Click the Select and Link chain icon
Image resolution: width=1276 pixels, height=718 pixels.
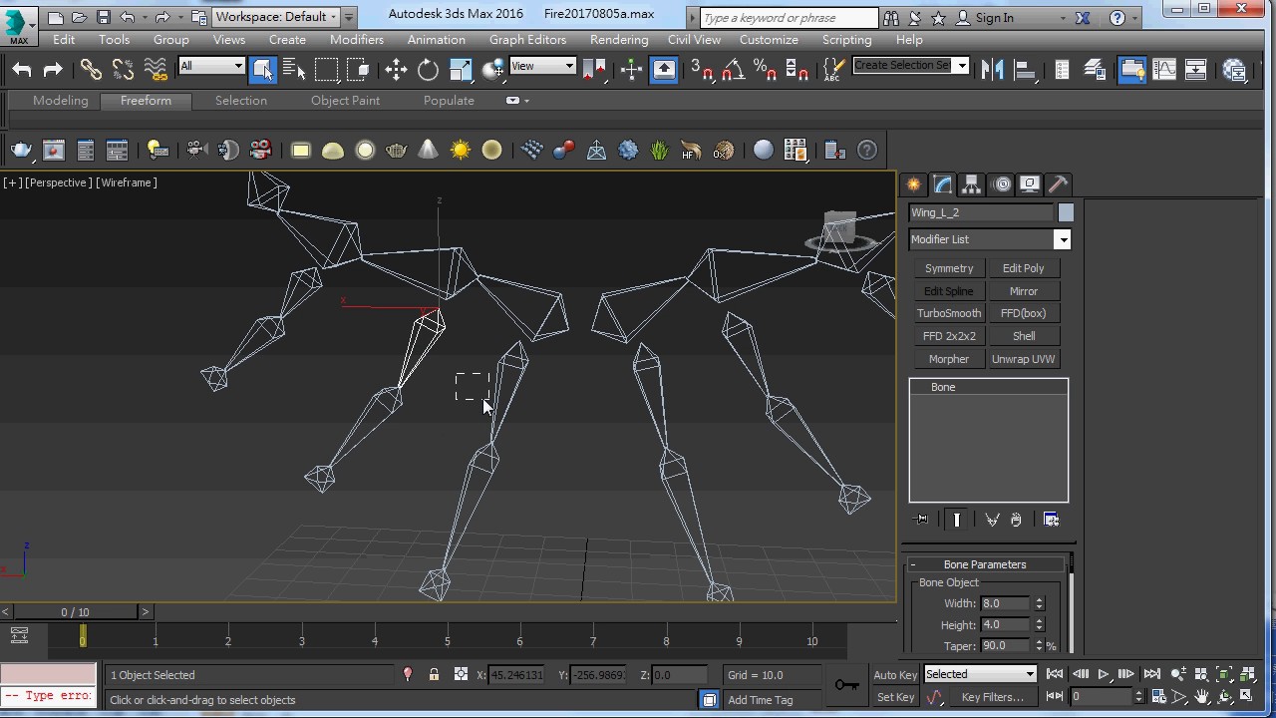click(91, 69)
